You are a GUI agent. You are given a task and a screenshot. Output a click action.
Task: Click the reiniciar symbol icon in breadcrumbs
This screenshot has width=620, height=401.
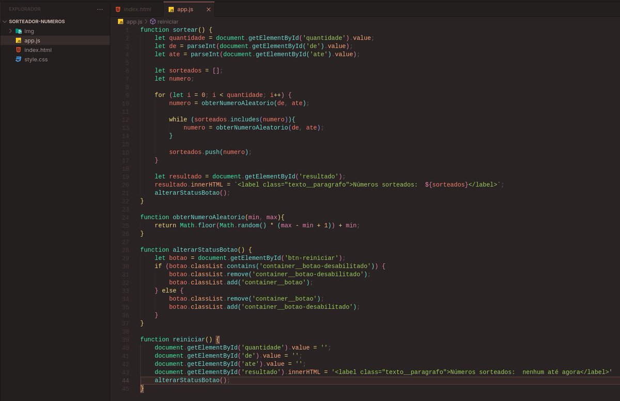pyautogui.click(x=152, y=21)
